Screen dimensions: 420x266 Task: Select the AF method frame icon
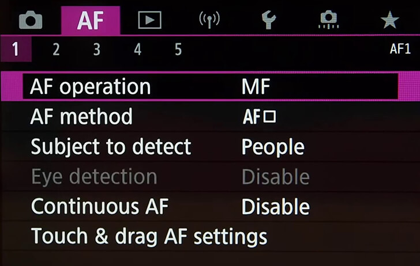(x=259, y=117)
